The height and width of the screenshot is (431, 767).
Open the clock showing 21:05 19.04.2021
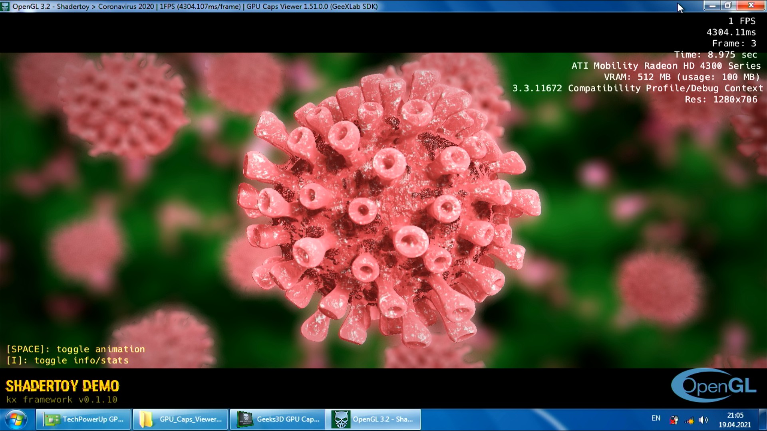[x=735, y=420]
